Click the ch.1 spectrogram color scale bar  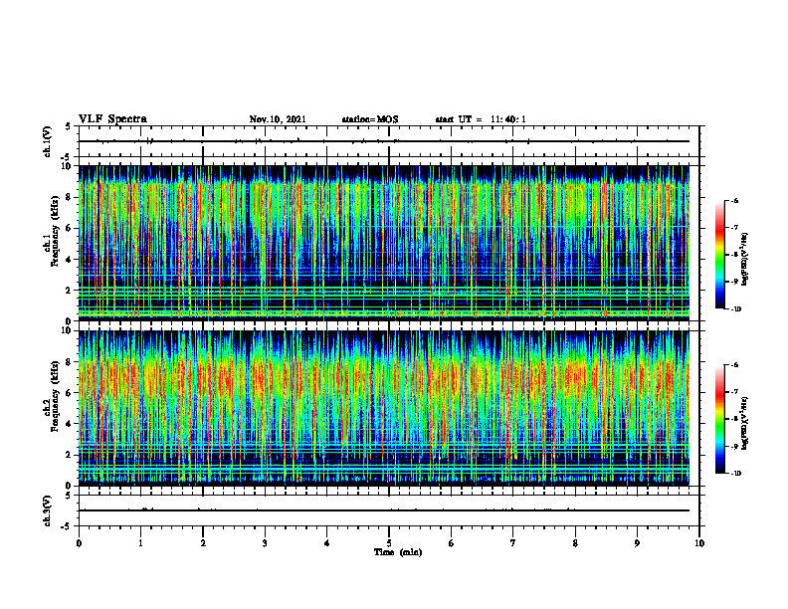(720, 255)
